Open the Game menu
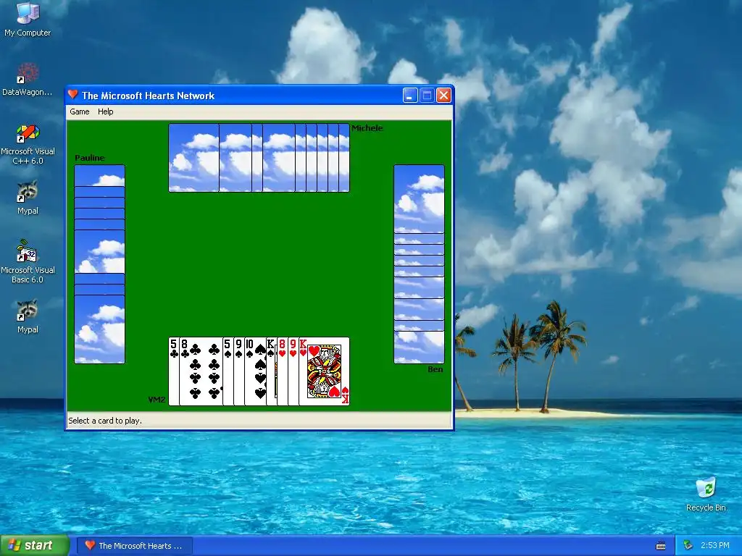742x556 pixels. pos(80,111)
